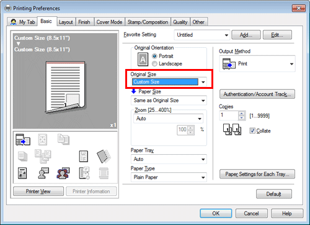Expand the Output Method Print dropdown
Screen dimensions: 310x225
click(x=257, y=64)
